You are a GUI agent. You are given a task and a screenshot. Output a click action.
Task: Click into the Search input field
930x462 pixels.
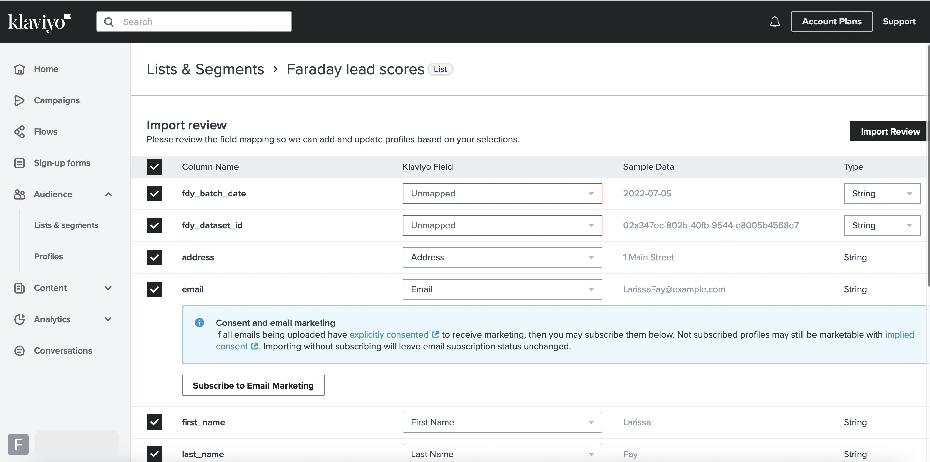pos(194,22)
